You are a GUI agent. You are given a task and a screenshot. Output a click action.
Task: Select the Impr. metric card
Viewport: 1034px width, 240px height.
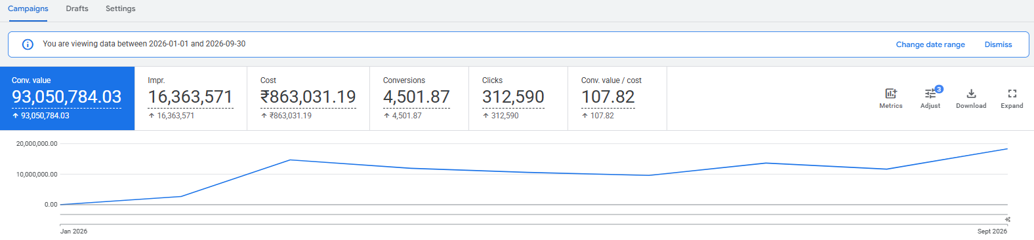point(191,98)
